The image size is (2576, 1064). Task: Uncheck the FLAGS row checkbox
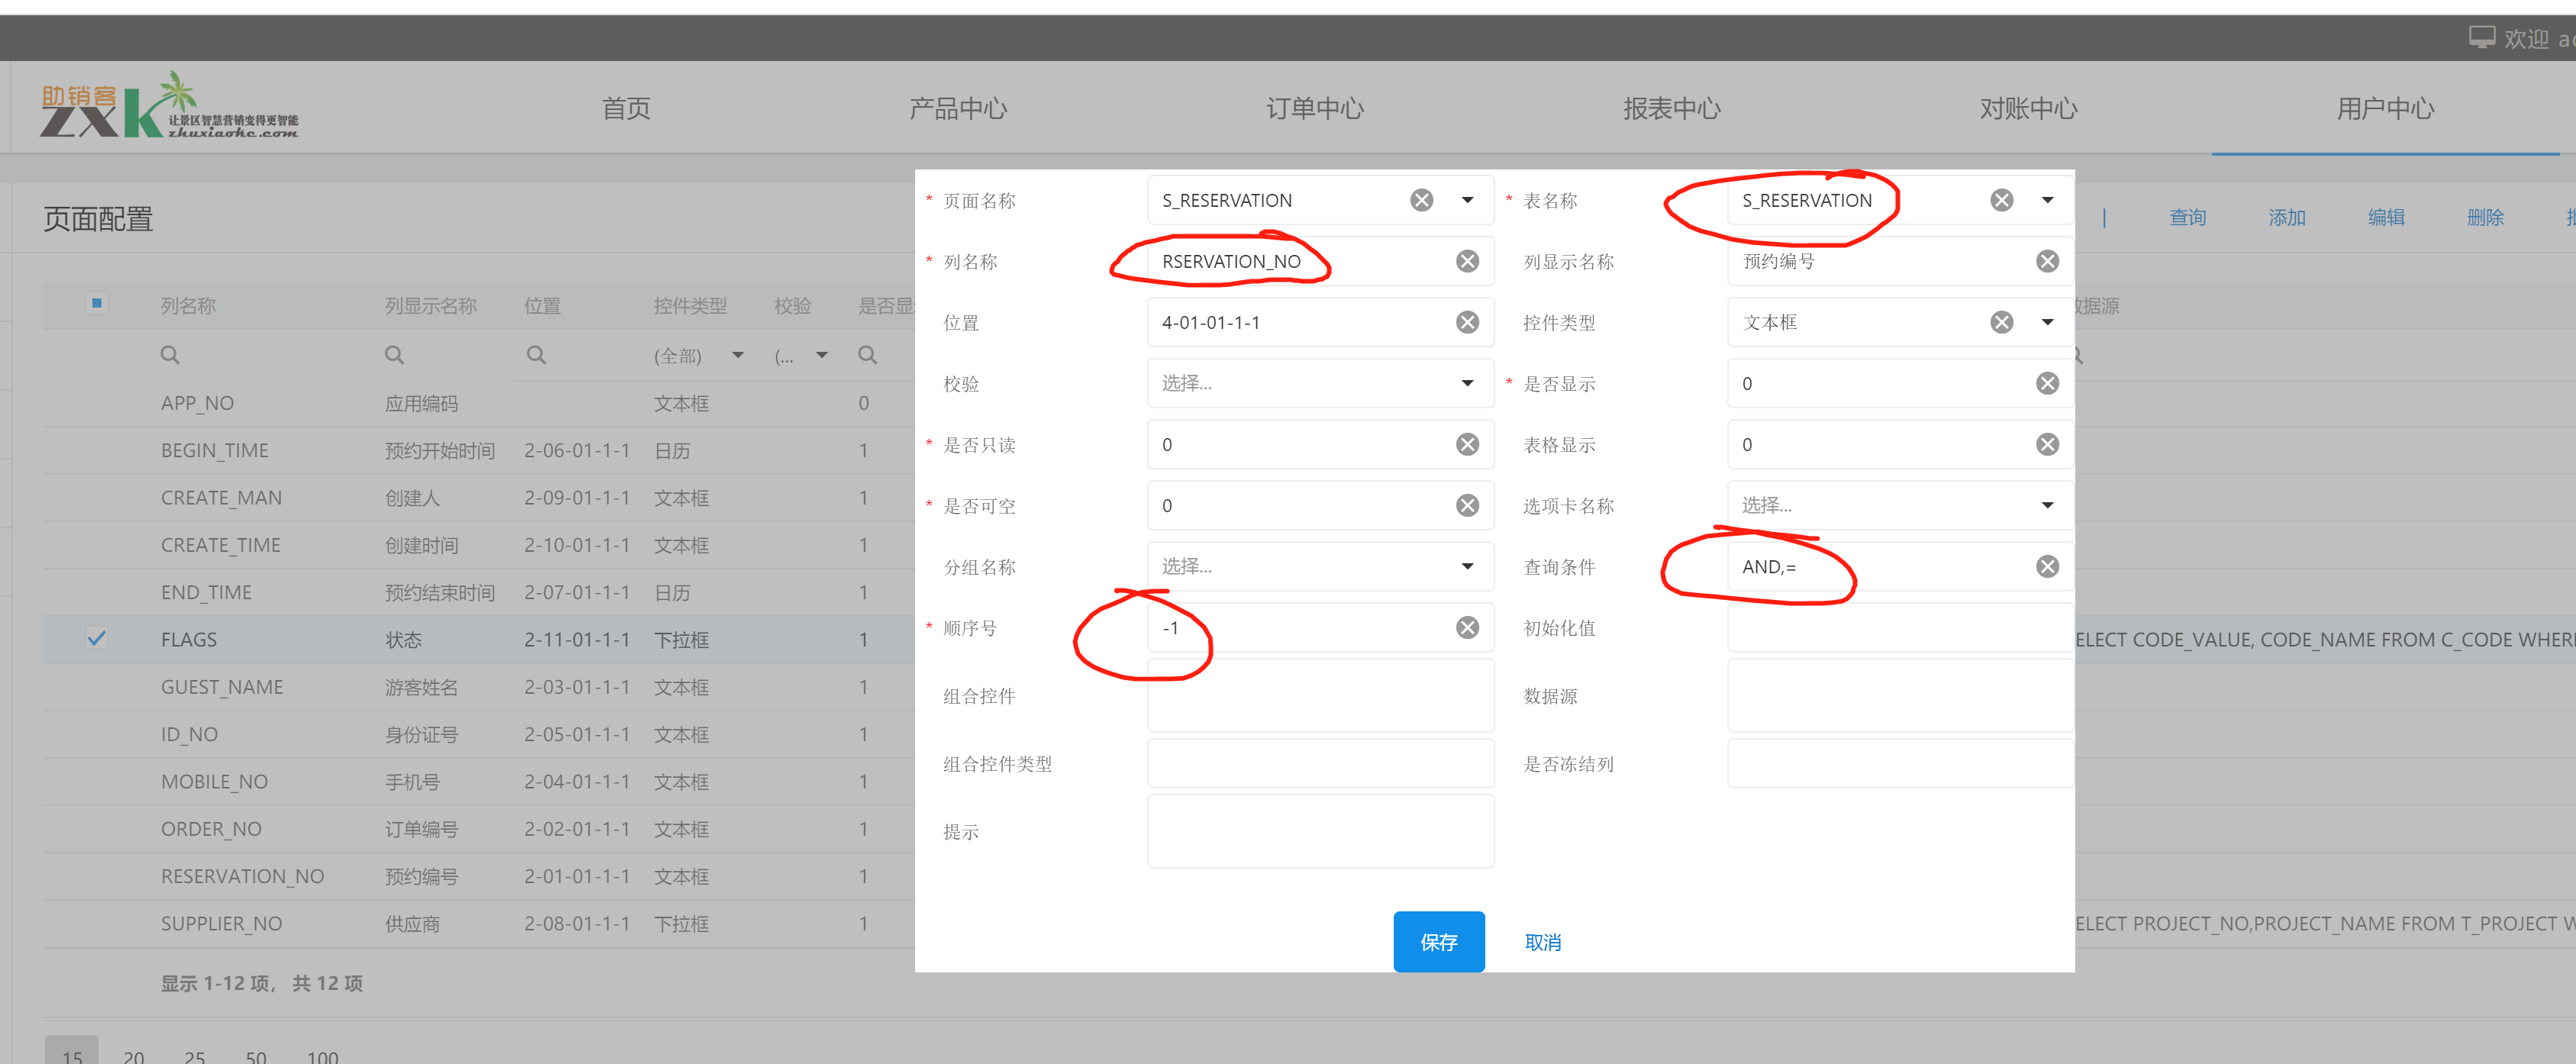pos(97,638)
